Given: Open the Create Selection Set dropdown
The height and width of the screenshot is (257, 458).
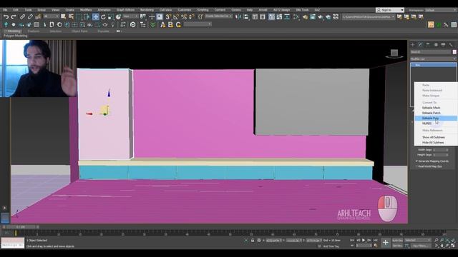Looking at the screenshot, I should point(218,16).
